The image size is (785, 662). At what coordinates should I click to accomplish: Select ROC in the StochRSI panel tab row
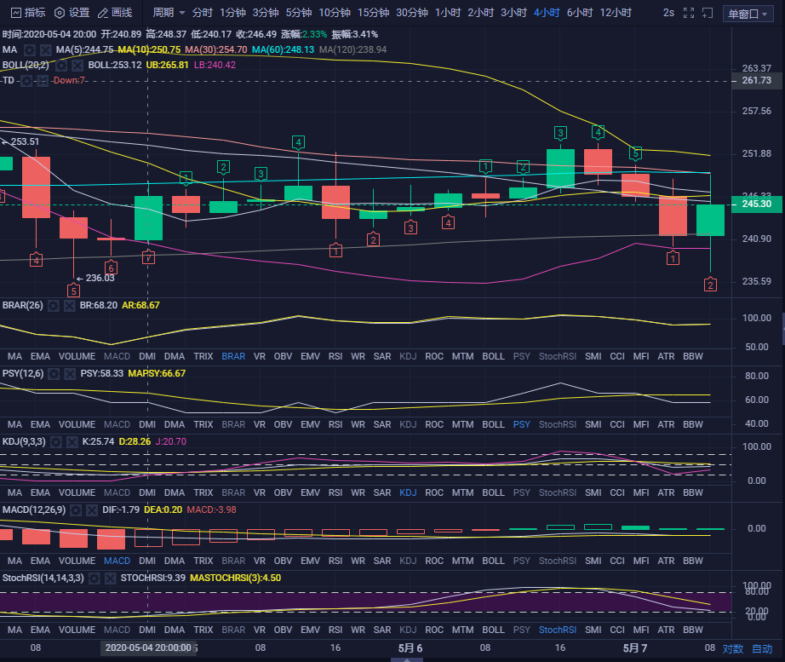click(x=434, y=630)
